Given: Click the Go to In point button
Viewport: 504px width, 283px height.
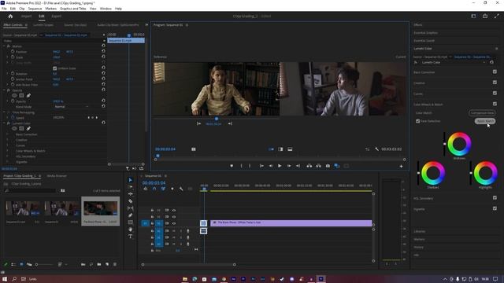Looking at the screenshot, I should (x=261, y=166).
